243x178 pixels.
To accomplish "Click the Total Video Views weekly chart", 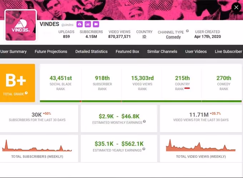I will (x=201, y=145).
